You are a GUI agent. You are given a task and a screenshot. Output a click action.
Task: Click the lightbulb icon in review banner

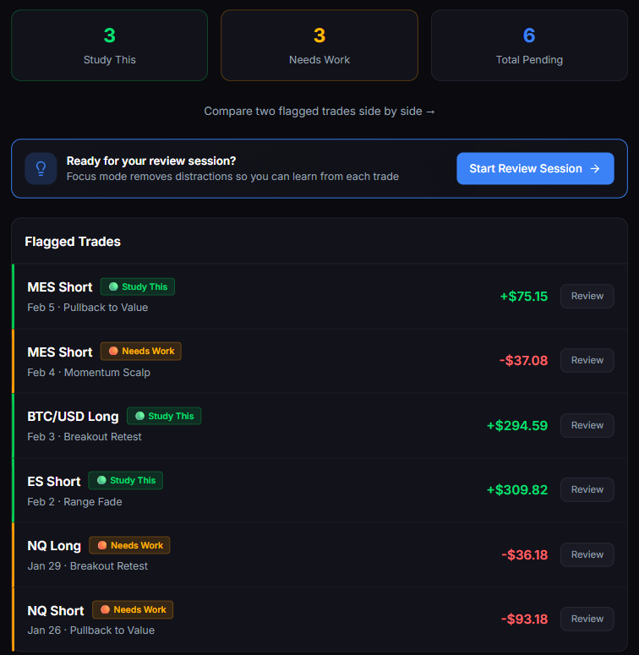pos(41,168)
